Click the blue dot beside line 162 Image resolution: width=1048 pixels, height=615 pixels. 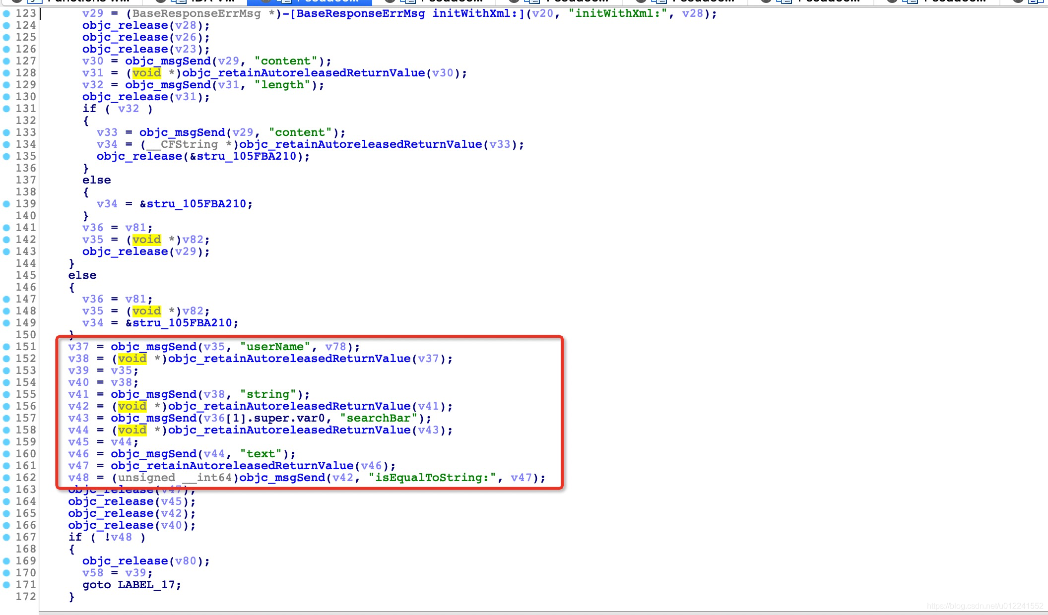pos(6,478)
